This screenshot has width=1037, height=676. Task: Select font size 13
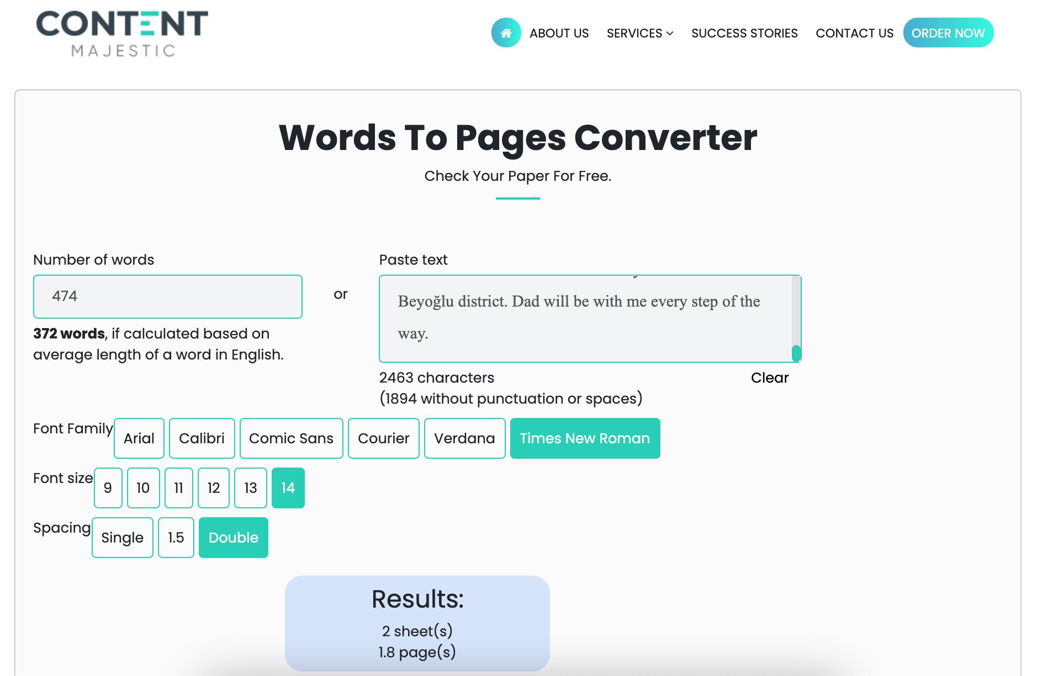[250, 487]
